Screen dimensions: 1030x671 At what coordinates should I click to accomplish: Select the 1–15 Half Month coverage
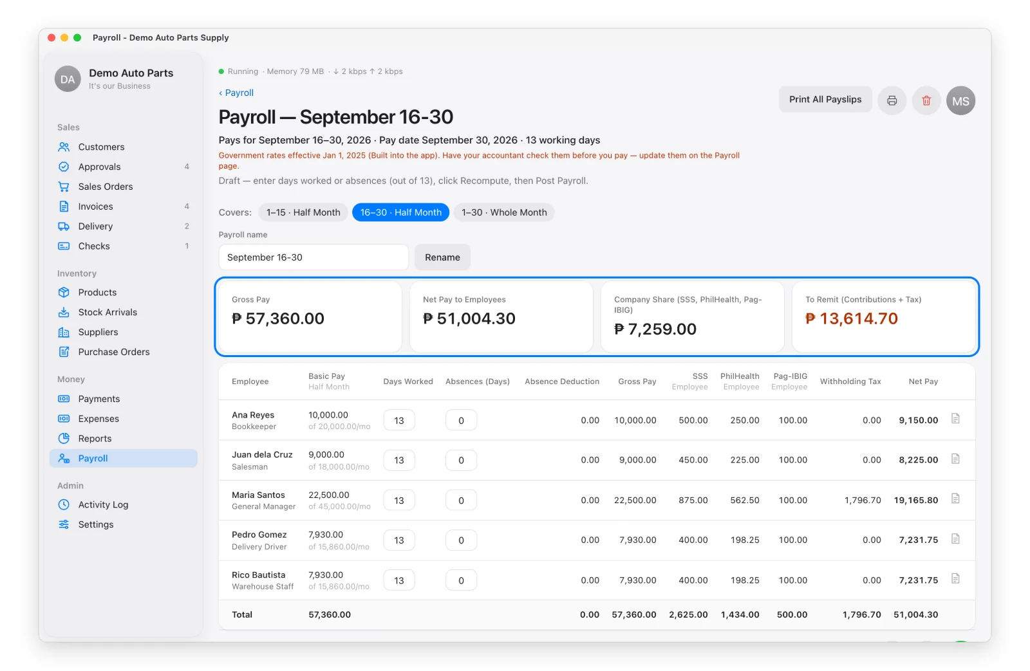pyautogui.click(x=303, y=212)
